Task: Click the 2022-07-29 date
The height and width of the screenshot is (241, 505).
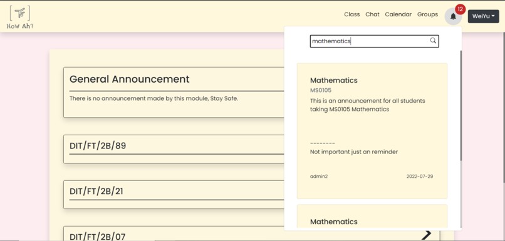Action: (x=420, y=177)
